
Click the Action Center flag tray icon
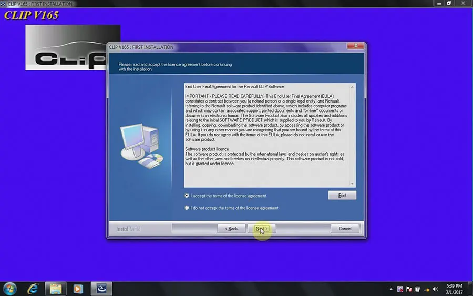pyautogui.click(x=409, y=289)
